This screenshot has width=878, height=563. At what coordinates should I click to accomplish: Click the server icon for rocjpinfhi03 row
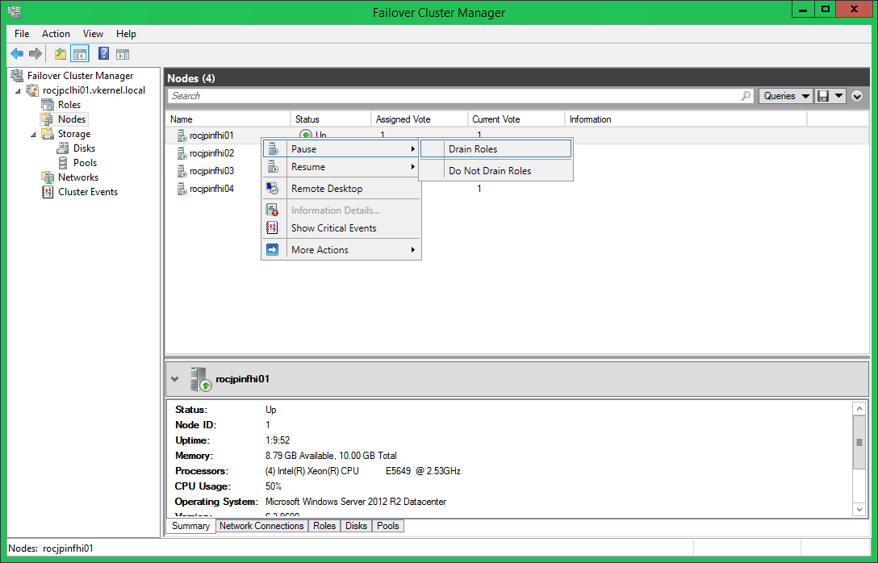tap(182, 171)
